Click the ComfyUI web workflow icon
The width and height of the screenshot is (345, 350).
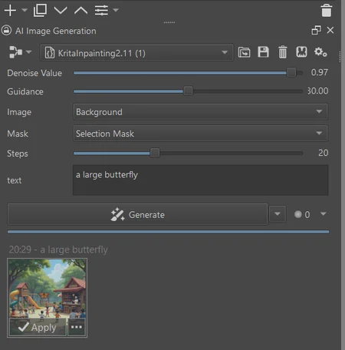(301, 52)
